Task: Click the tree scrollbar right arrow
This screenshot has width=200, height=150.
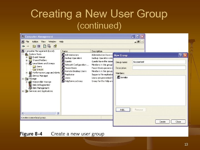Action: tap(58, 113)
